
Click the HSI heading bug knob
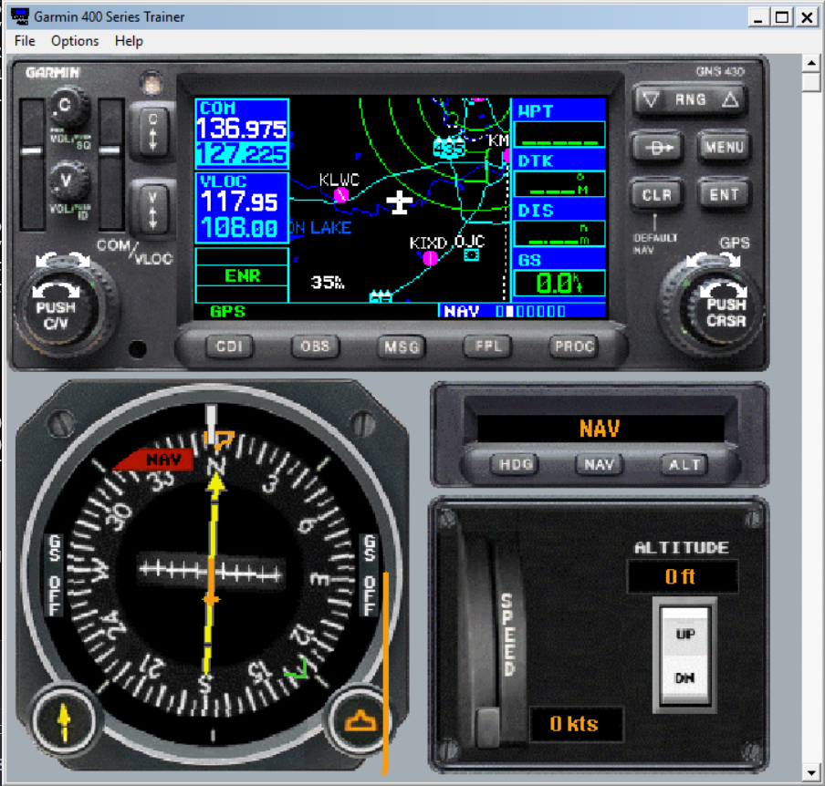(360, 720)
